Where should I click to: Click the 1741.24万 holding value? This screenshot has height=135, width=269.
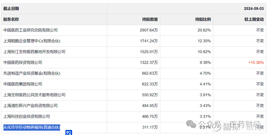click(x=149, y=41)
